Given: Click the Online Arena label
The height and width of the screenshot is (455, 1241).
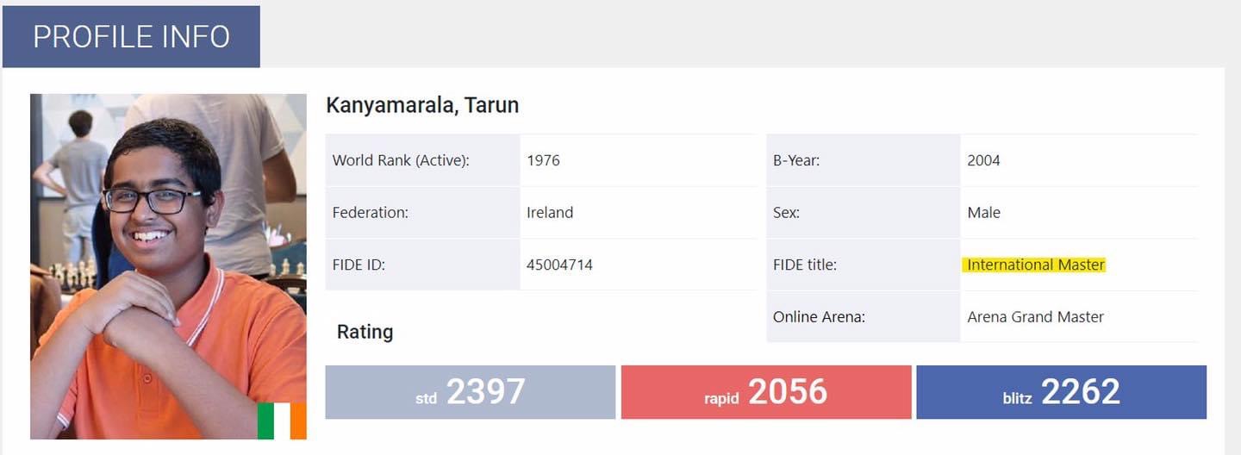Looking at the screenshot, I should coord(819,316).
